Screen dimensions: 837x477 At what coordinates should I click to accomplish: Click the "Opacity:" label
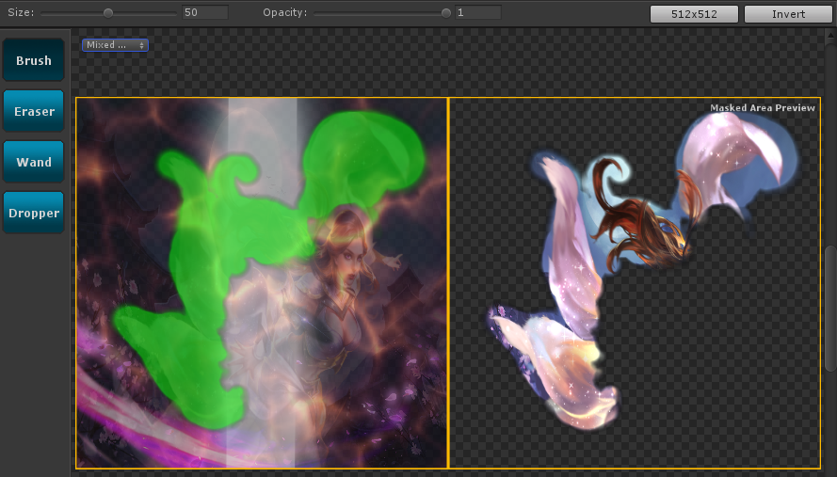click(285, 12)
